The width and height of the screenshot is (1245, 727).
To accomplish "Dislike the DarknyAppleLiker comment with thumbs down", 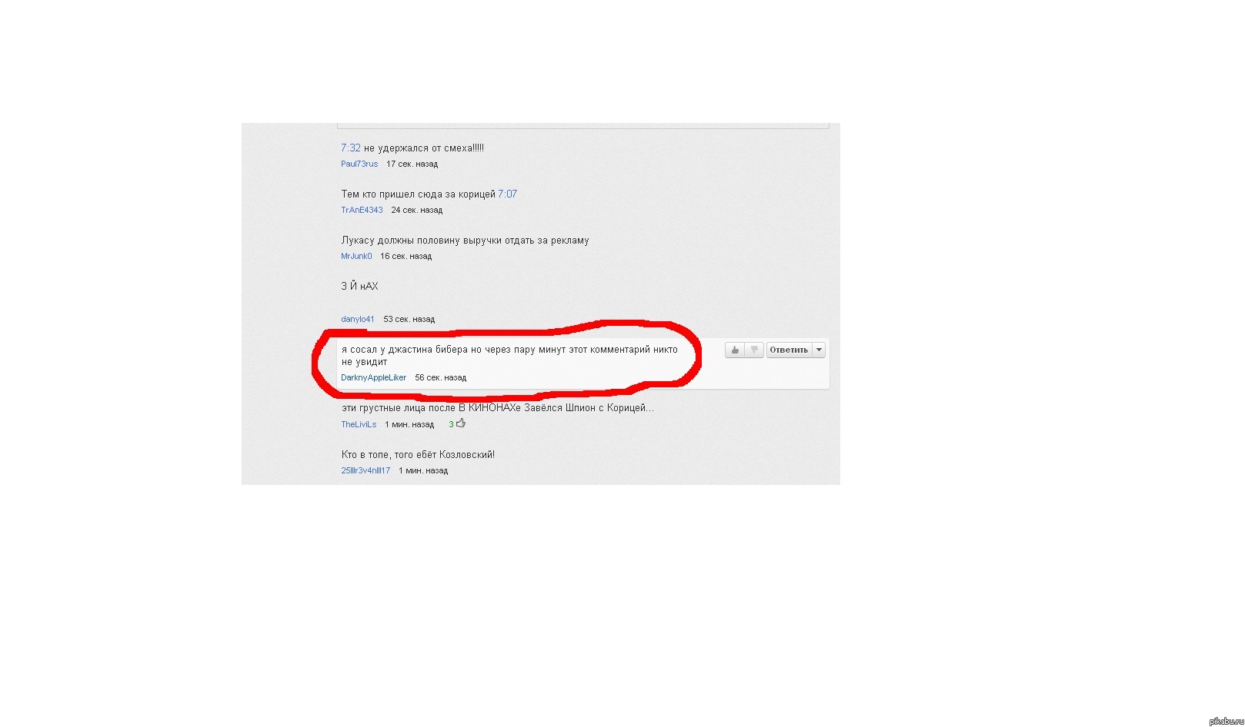I will point(754,350).
